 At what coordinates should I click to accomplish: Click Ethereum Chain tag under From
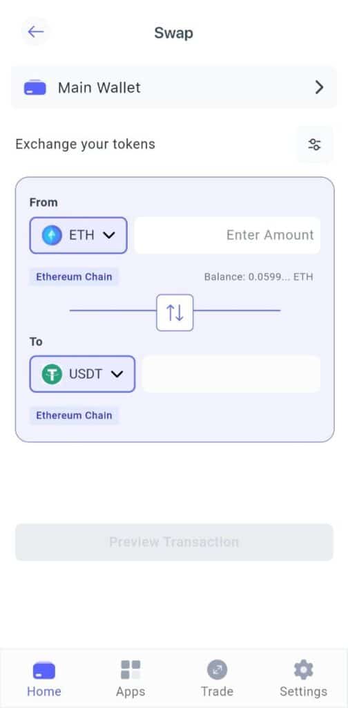point(74,277)
